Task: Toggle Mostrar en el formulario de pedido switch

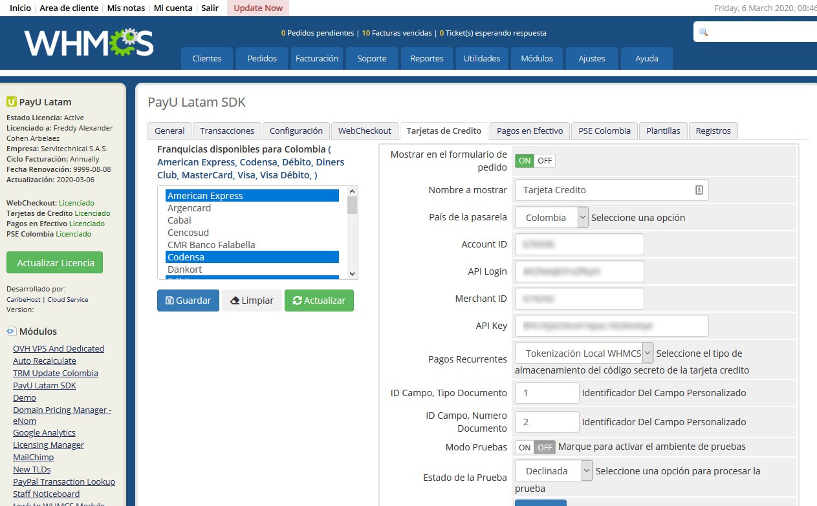Action: [x=535, y=161]
